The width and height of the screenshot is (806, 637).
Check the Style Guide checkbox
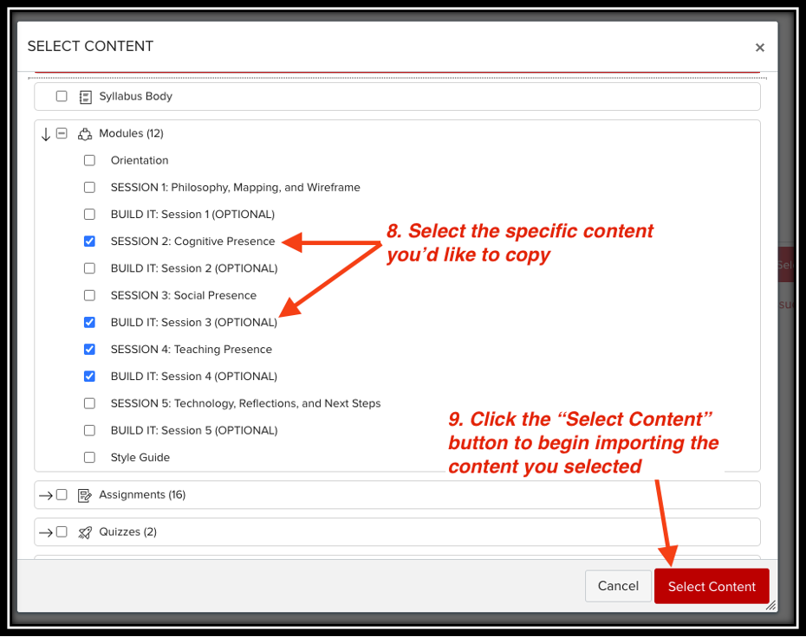pos(89,457)
